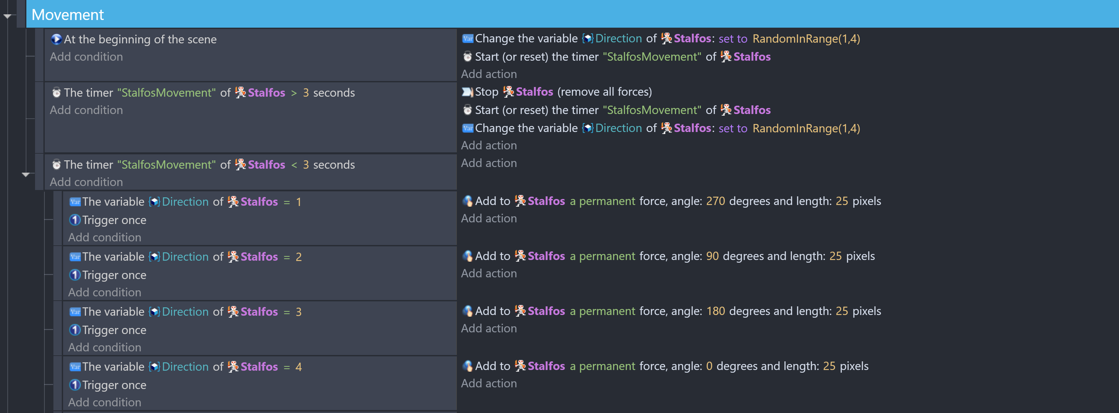Click 'StalfosMovement' in timer > 3 condition
Screen dimensions: 1119x413
[x=166, y=93]
